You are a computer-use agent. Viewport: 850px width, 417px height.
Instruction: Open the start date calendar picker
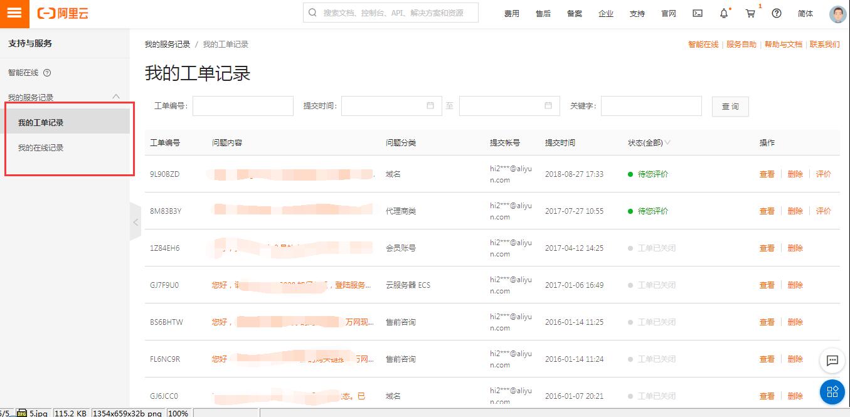(430, 106)
